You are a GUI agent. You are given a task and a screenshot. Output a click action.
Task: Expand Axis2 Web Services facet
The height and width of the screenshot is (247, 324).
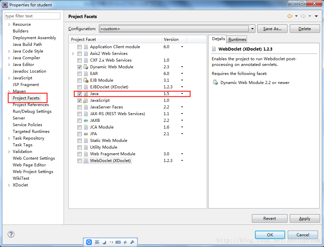pos(73,54)
